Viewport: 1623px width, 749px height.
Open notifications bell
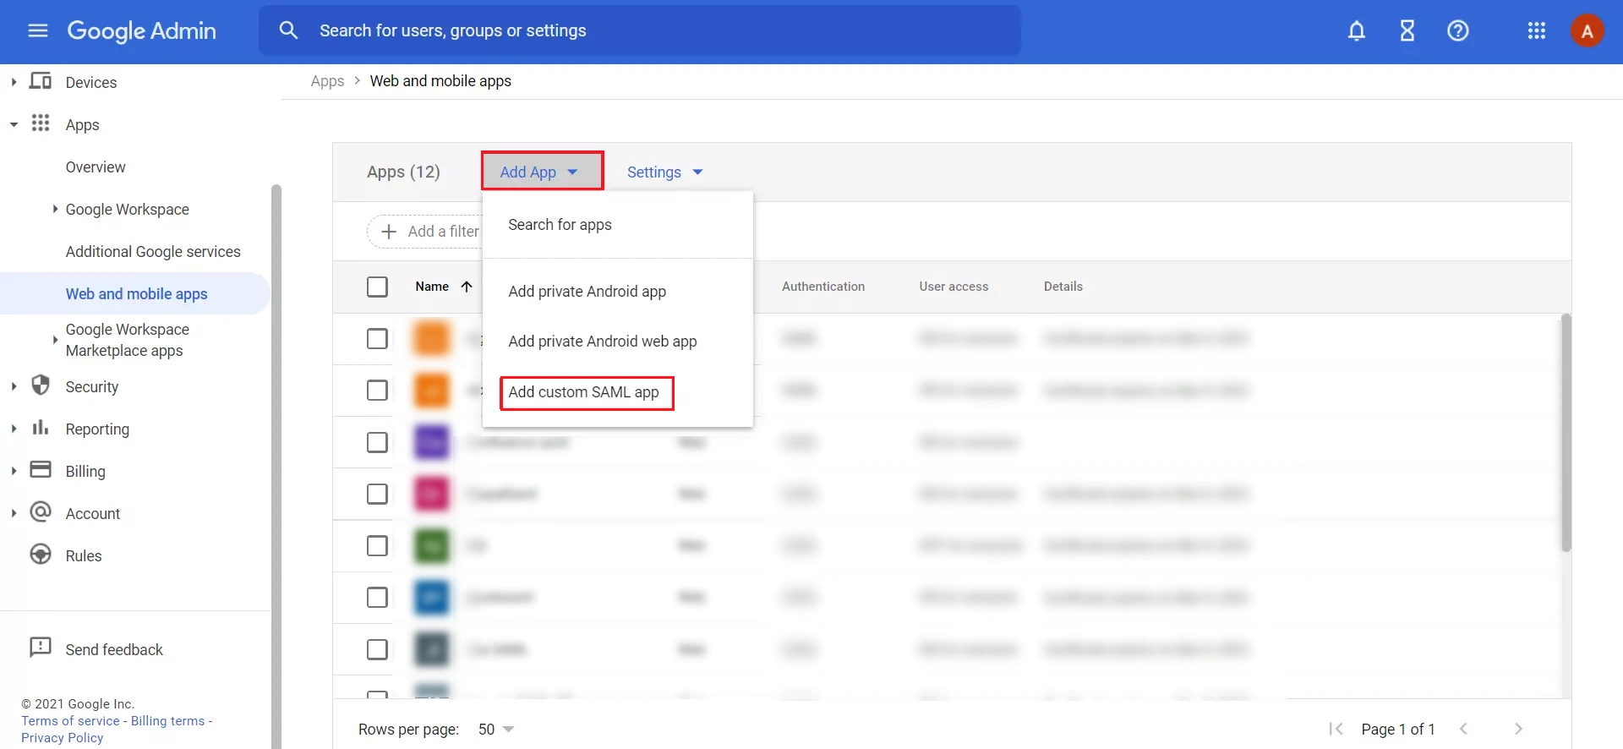[x=1357, y=31]
